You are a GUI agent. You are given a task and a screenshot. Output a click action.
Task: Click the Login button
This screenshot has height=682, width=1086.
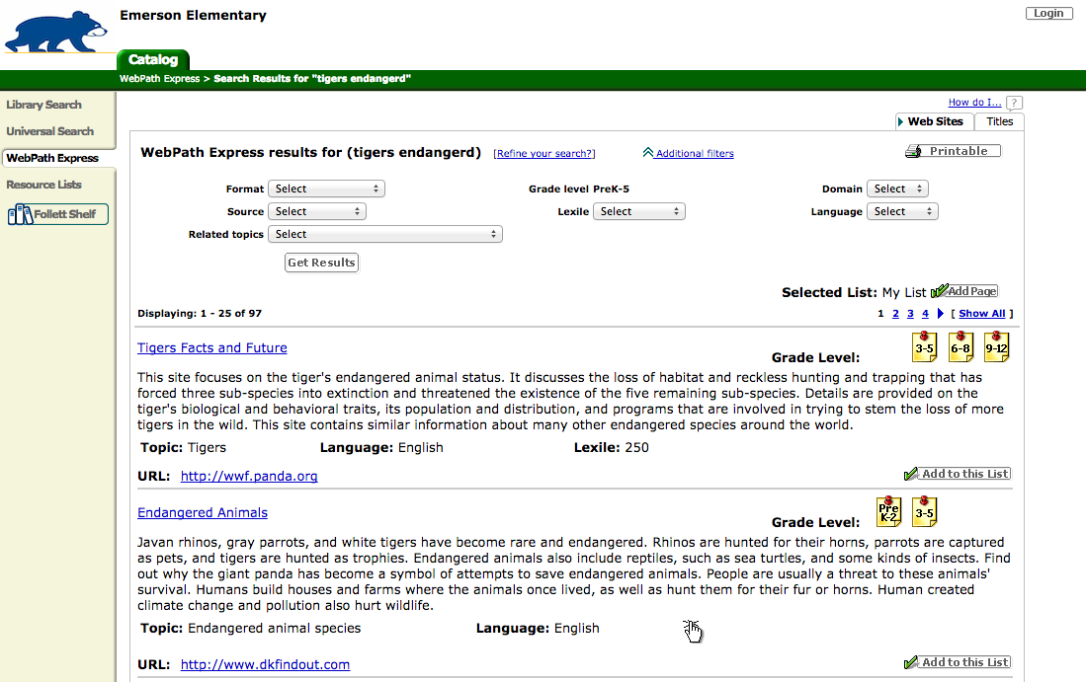(1048, 13)
